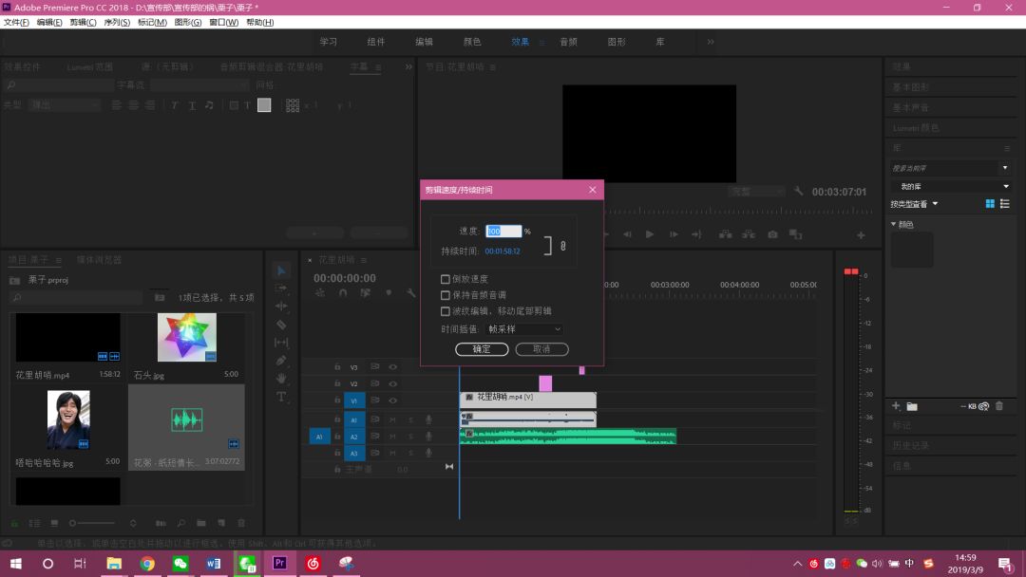1026x577 pixels.
Task: Toggle V1 track eye visibility
Action: 392,400
